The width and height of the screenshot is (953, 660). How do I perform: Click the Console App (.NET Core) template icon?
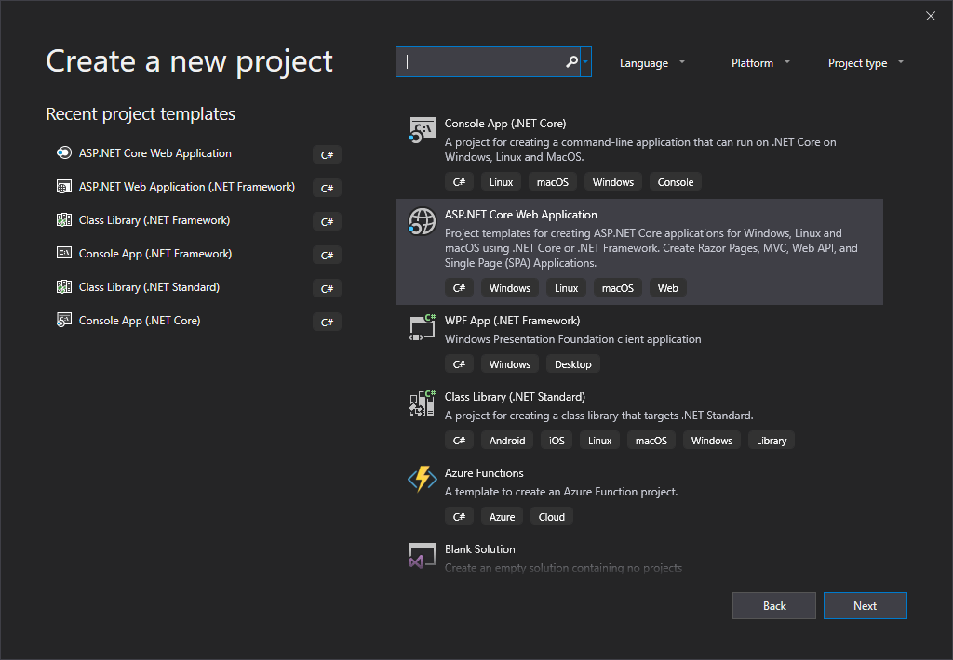422,130
